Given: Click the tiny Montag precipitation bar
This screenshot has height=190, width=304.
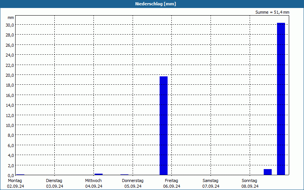Looking at the screenshot, I should point(20,175).
